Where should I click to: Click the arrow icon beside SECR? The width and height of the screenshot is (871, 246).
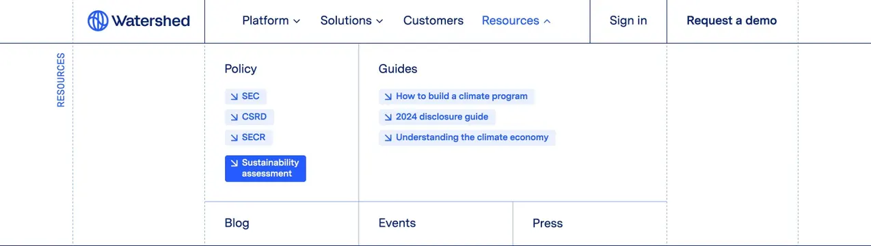coord(234,137)
